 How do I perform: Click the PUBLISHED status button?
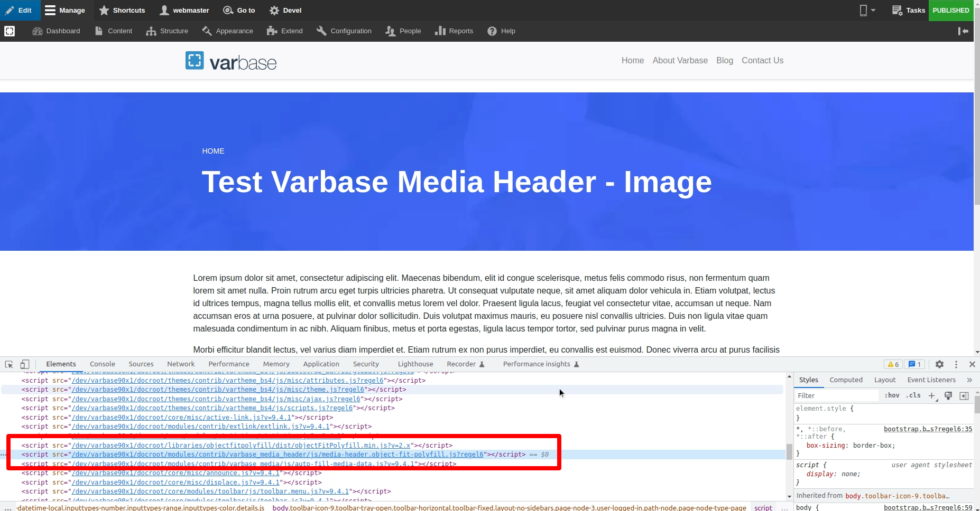coord(951,10)
